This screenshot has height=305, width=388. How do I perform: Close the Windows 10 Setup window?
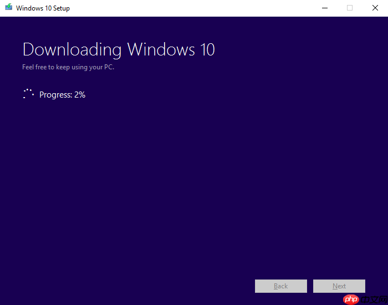click(375, 8)
